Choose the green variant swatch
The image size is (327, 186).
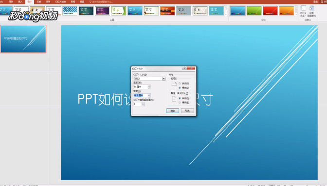pyautogui.click(x=254, y=11)
